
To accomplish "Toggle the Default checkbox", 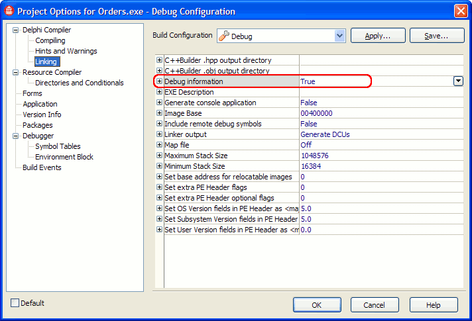I will click(15, 303).
